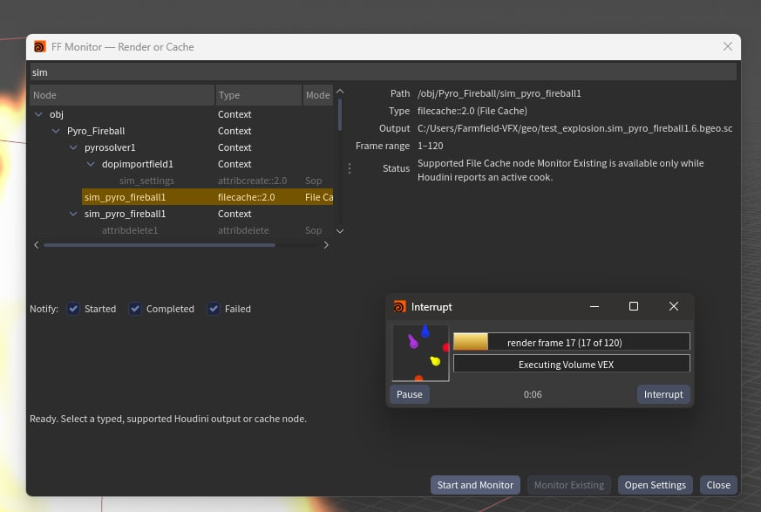Select the pyrosolver1 tree row
This screenshot has height=512, width=761.
[181, 147]
